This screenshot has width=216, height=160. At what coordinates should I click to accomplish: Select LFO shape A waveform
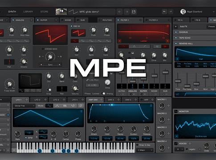click(x=43, y=132)
